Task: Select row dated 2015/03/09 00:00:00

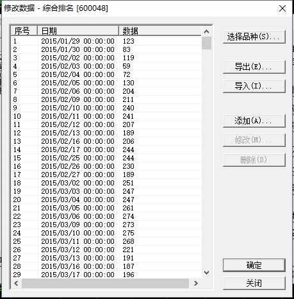Action: pos(106,225)
